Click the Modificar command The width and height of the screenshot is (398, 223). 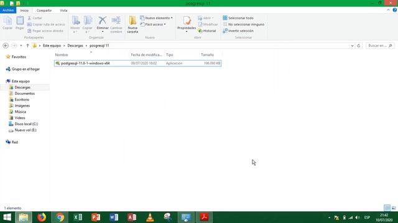pyautogui.click(x=208, y=24)
